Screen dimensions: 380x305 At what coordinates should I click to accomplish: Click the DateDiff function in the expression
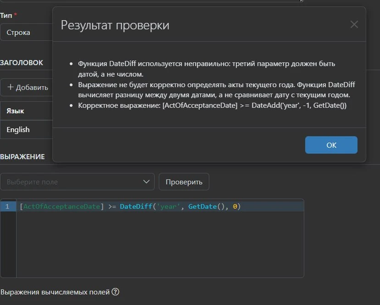(x=136, y=206)
